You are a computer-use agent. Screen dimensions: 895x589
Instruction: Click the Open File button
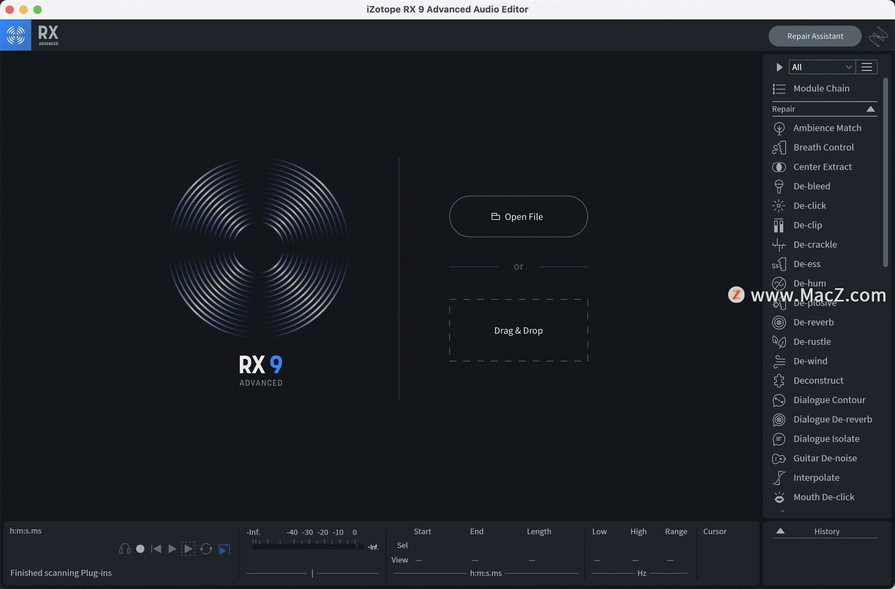[x=518, y=217]
